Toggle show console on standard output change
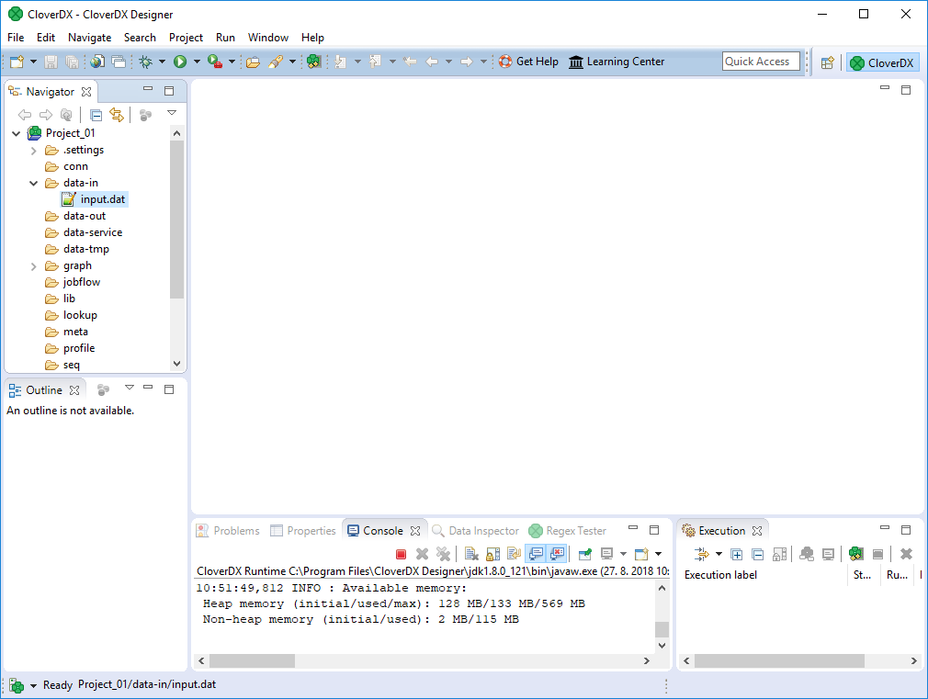928x699 pixels. click(534, 554)
